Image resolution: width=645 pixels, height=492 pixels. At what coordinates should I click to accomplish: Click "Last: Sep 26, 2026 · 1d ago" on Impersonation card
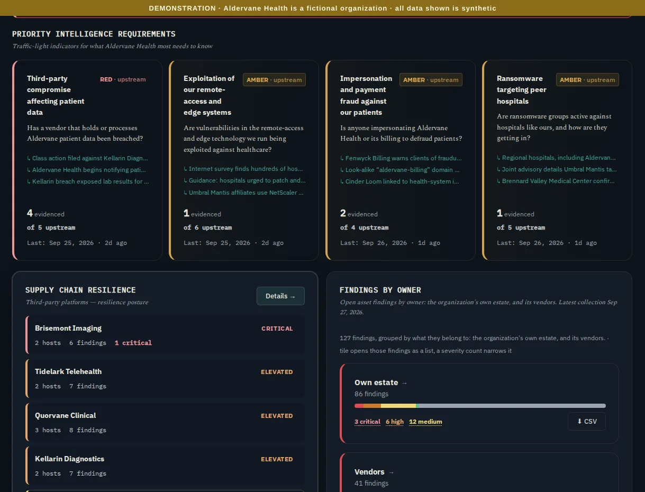pos(390,243)
